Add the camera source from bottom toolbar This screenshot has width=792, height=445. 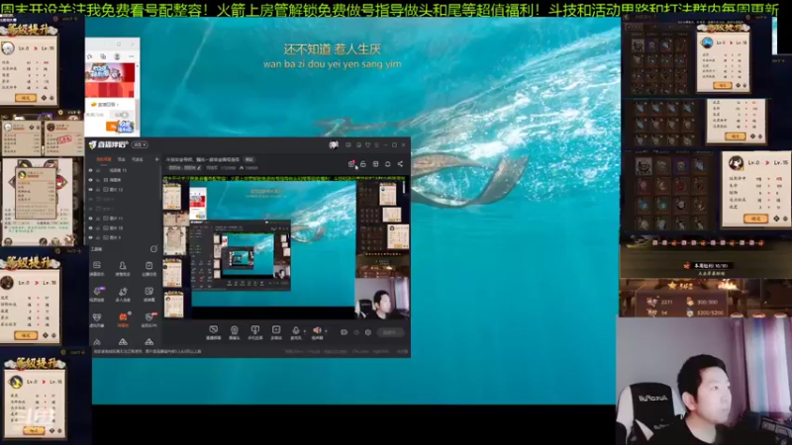click(235, 332)
